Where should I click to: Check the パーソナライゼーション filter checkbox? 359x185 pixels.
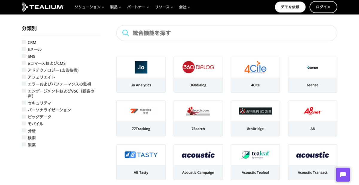24,110
